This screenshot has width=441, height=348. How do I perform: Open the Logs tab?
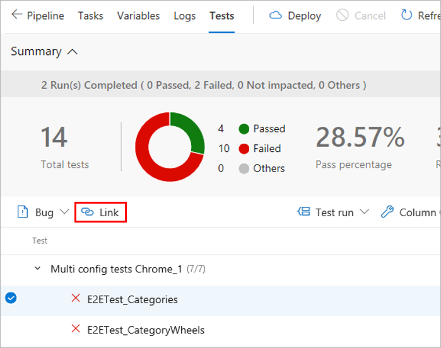tap(184, 16)
